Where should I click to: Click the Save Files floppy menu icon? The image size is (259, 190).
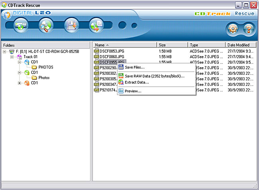coord(121,67)
